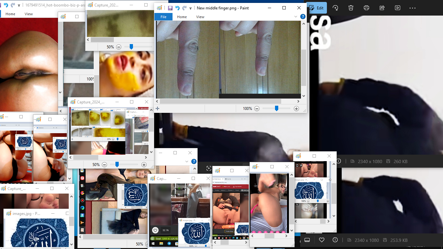This screenshot has width=443, height=249.
Task: Open File tab in New middle finger Paint
Action: (x=163, y=17)
